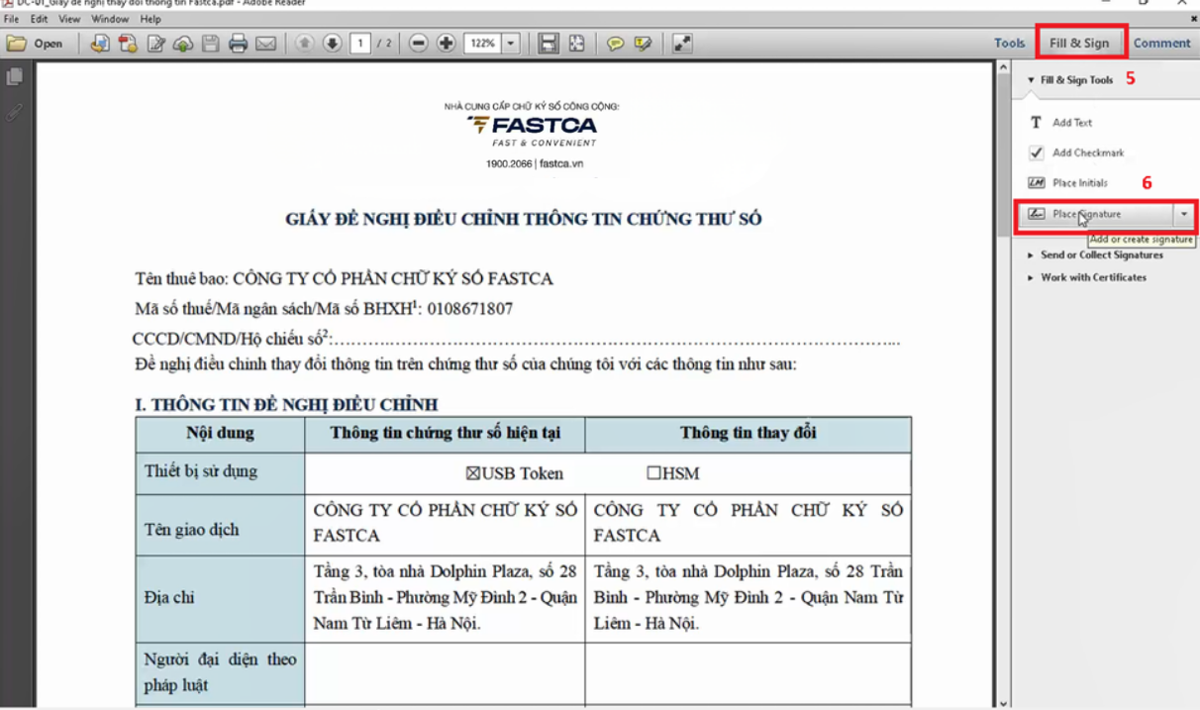The height and width of the screenshot is (710, 1200).
Task: Expand Send or Collect Signatures section
Action: (1101, 254)
